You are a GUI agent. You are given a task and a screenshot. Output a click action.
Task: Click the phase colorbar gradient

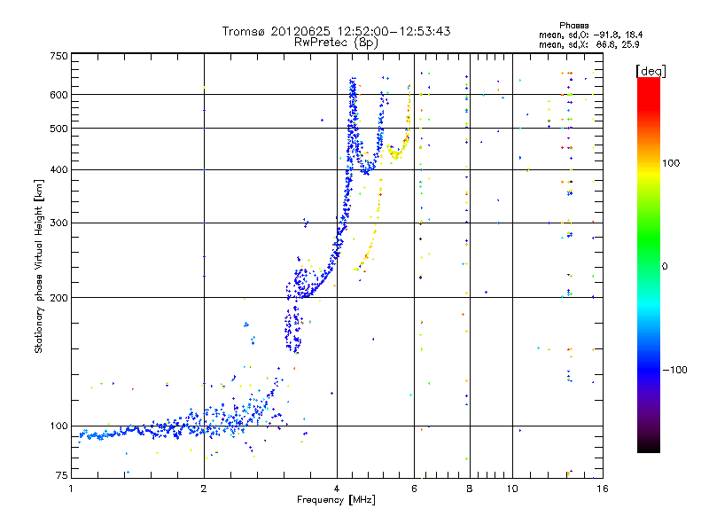649,264
